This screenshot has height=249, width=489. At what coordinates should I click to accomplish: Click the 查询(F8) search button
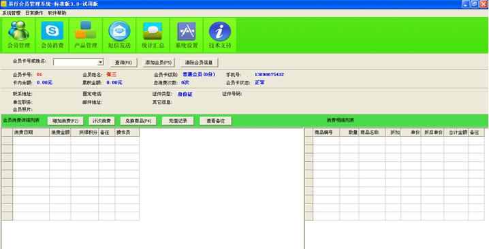pyautogui.click(x=123, y=63)
